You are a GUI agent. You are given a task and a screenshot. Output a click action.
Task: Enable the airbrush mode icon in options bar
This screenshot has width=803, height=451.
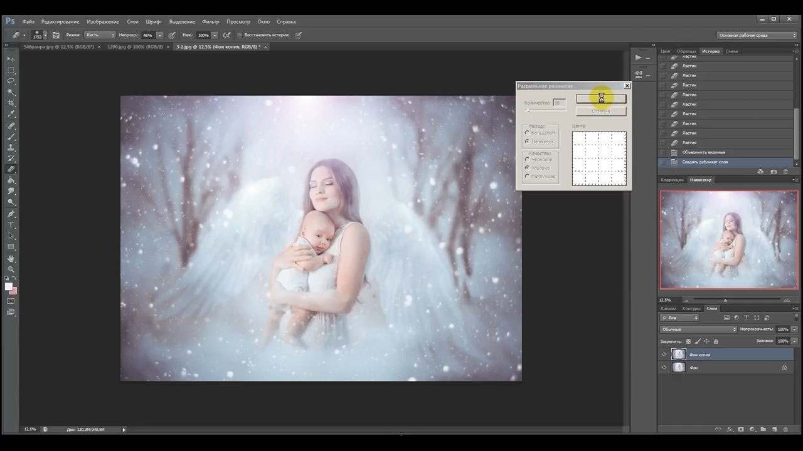pos(226,35)
